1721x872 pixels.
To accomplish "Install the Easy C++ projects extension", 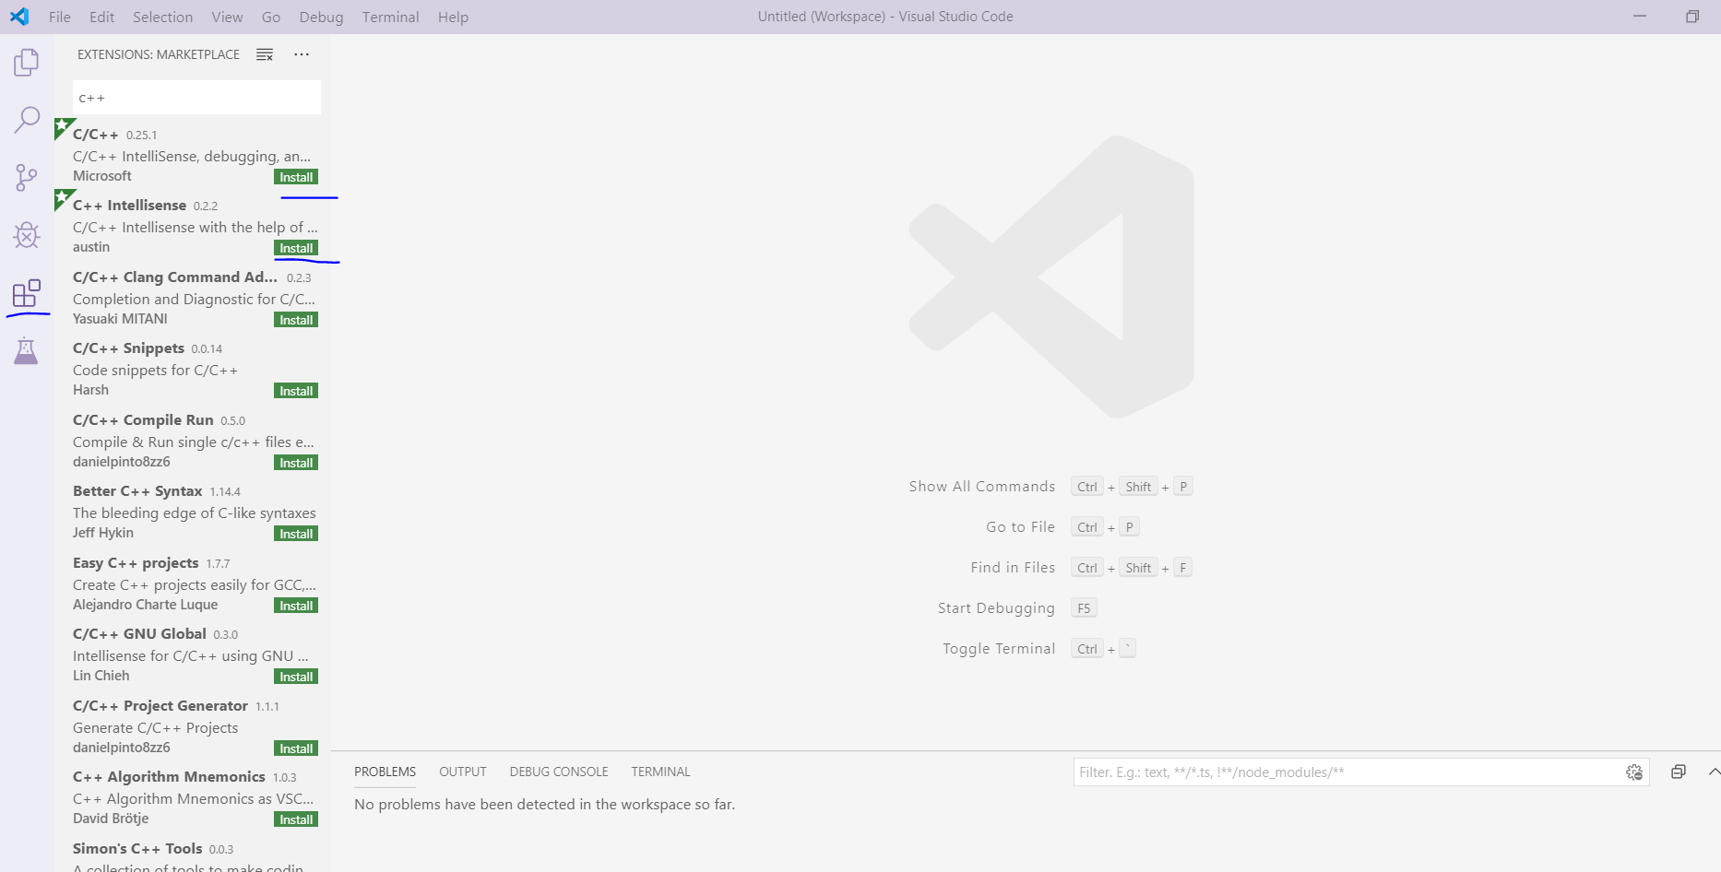I will [296, 606].
